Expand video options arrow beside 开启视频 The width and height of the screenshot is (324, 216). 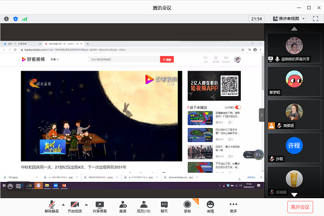(x=86, y=205)
